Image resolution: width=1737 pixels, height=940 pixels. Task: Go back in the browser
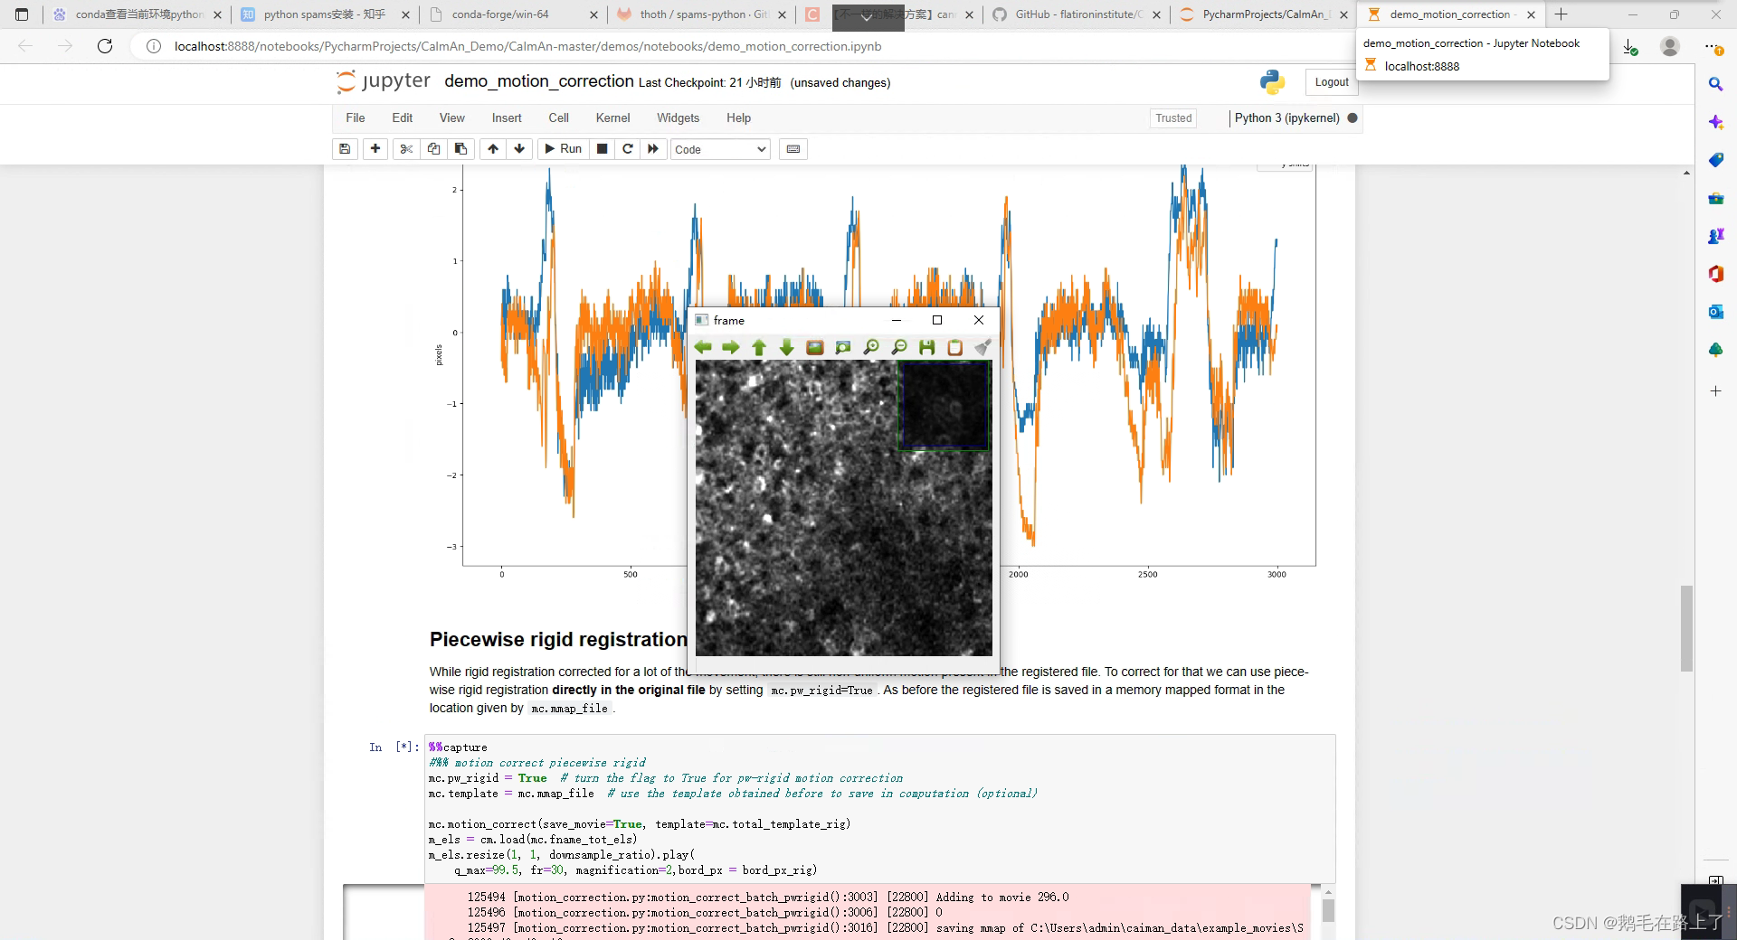click(25, 46)
